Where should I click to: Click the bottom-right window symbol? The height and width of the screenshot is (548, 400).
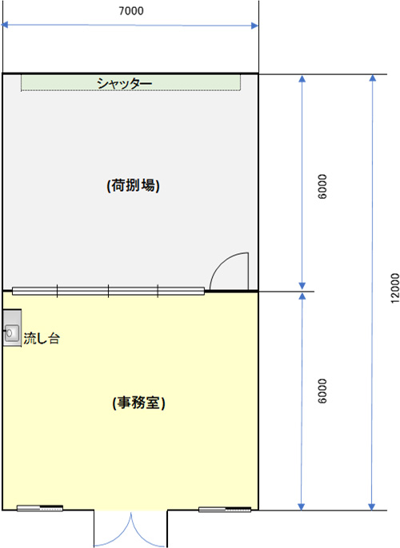point(225,510)
